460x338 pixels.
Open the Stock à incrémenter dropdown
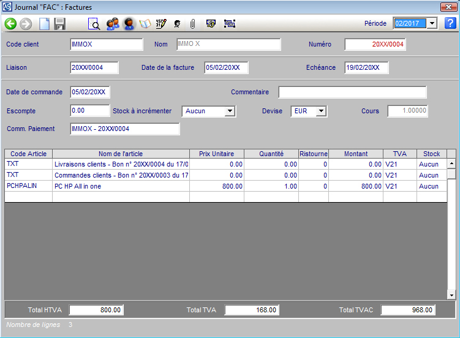230,111
